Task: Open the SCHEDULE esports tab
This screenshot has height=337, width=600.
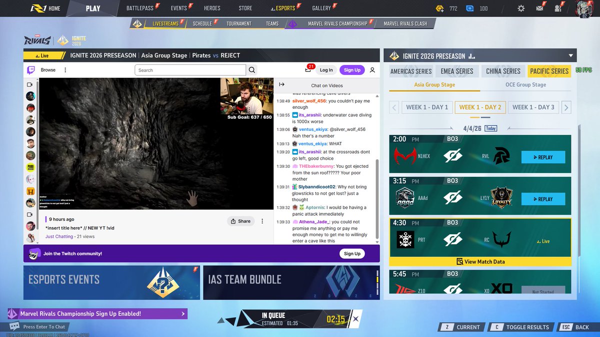Action: click(202, 23)
